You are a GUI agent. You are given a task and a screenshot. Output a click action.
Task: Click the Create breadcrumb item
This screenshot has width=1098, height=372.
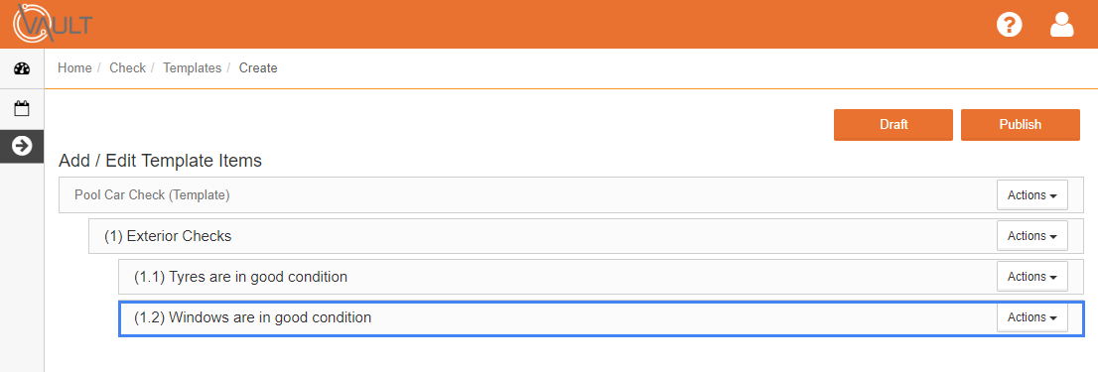(258, 67)
